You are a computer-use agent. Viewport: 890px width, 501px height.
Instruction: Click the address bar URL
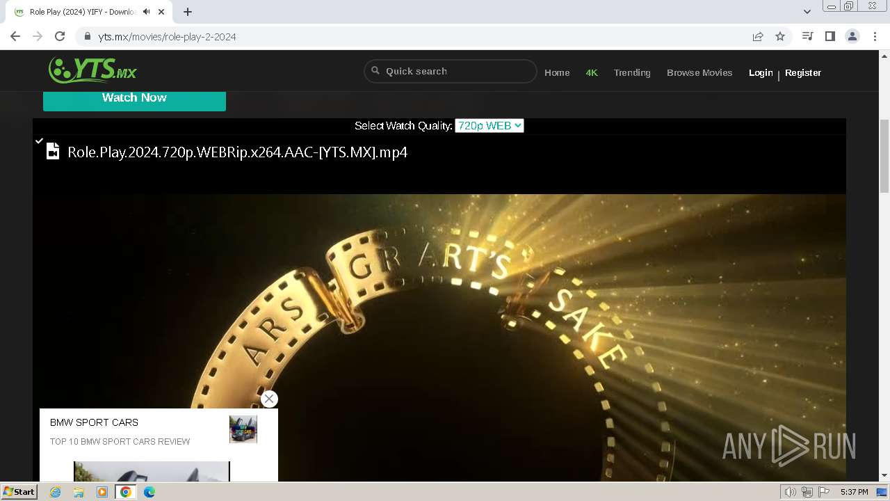pos(167,37)
